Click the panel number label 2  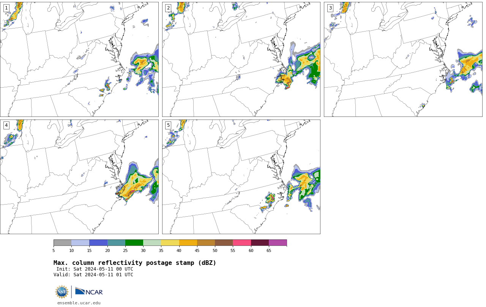tap(168, 8)
